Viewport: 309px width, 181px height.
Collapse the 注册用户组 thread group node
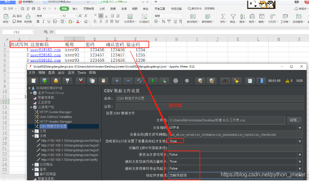[x=31, y=107]
